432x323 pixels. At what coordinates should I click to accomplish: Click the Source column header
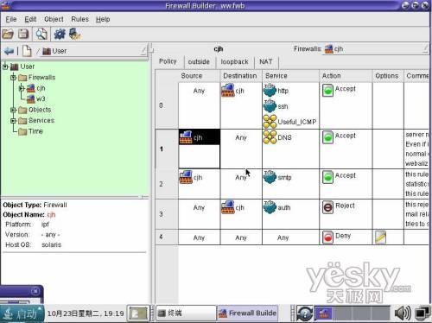click(x=199, y=76)
